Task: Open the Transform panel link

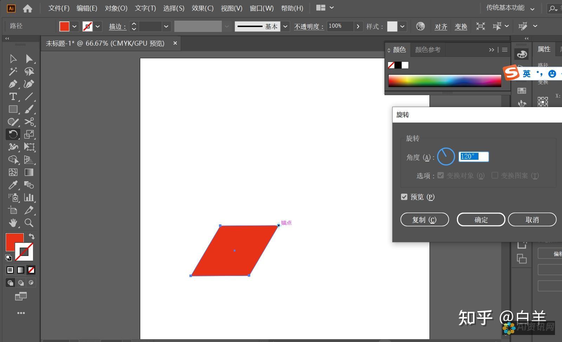Action: tap(461, 27)
